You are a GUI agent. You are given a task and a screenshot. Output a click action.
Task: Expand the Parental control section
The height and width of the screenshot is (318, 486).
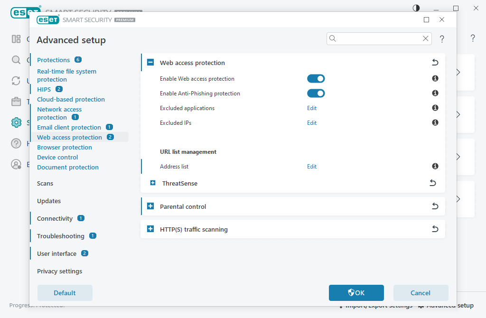[150, 206]
